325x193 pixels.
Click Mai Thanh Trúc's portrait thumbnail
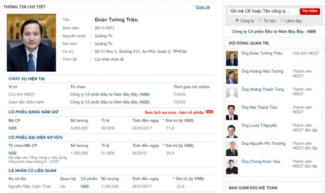click(232, 112)
